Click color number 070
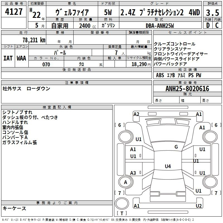Viewport: 223px width, 223px height. click(x=46, y=64)
